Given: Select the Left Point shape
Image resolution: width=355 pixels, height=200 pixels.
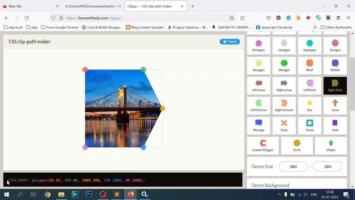Looking at the screenshot, I should [x=310, y=86].
